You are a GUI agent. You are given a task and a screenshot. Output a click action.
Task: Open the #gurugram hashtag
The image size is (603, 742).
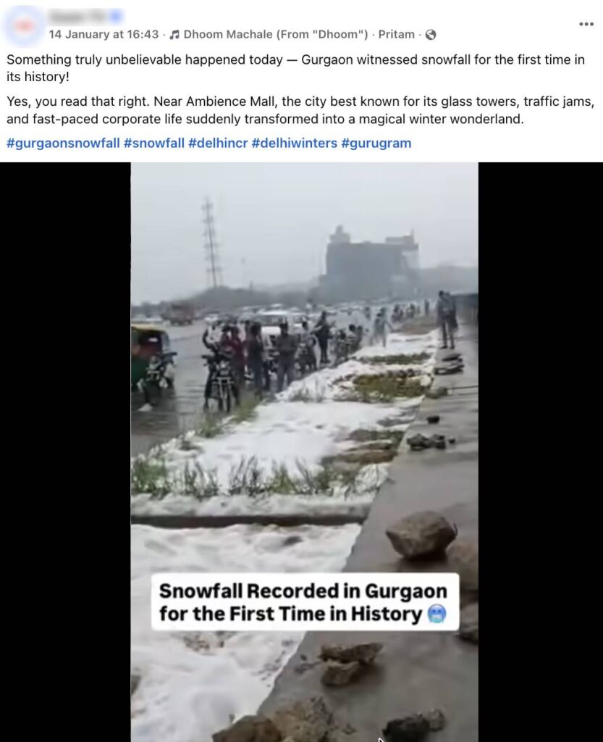click(x=376, y=143)
